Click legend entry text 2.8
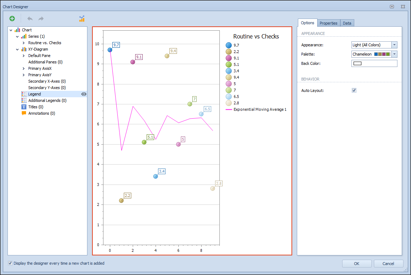Image resolution: width=411 pixels, height=275 pixels. click(x=236, y=103)
